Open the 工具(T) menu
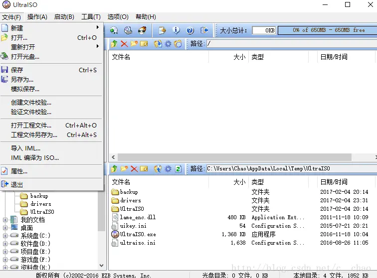Viewport: 377px width, 278px height. coord(91,17)
